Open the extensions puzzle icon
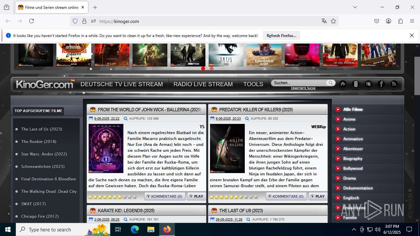This screenshot has height=236, width=420. [x=400, y=21]
